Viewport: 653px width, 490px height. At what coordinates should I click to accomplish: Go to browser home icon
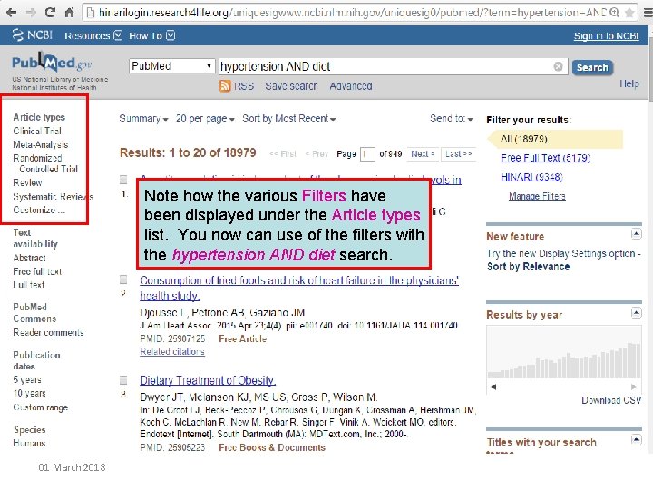69,13
